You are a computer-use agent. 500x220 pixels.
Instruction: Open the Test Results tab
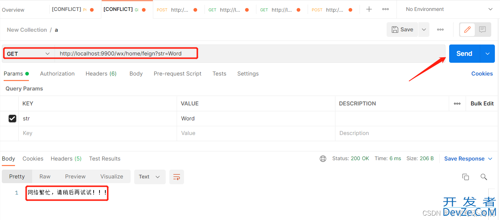[x=105, y=159]
